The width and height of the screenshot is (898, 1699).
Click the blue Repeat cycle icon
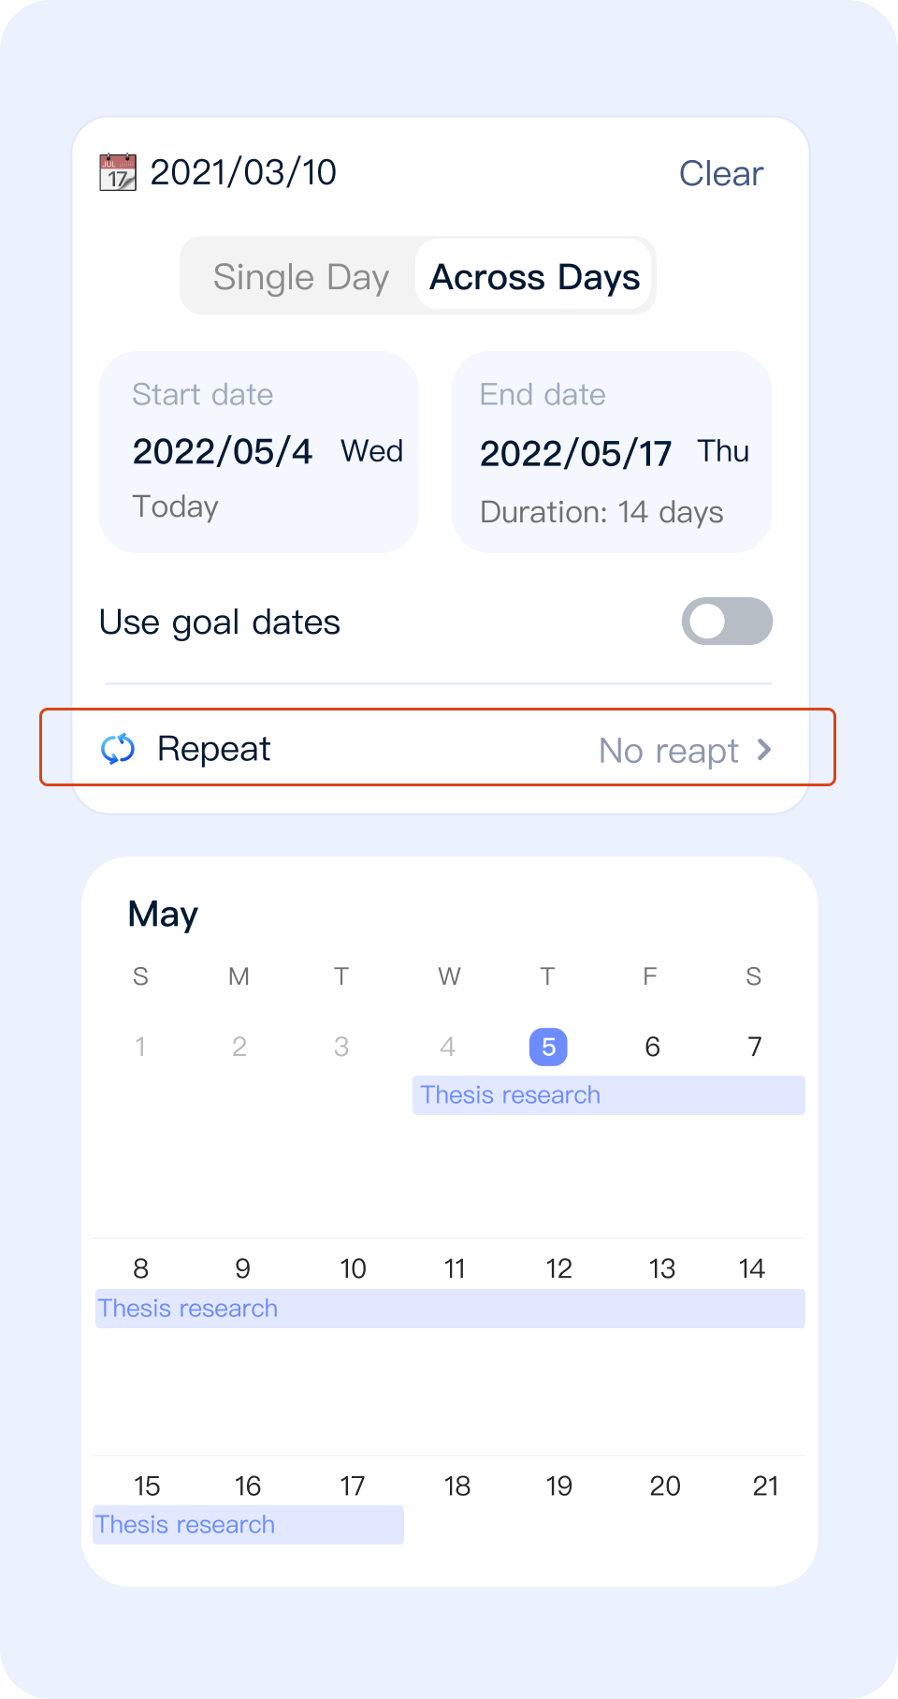coord(118,749)
